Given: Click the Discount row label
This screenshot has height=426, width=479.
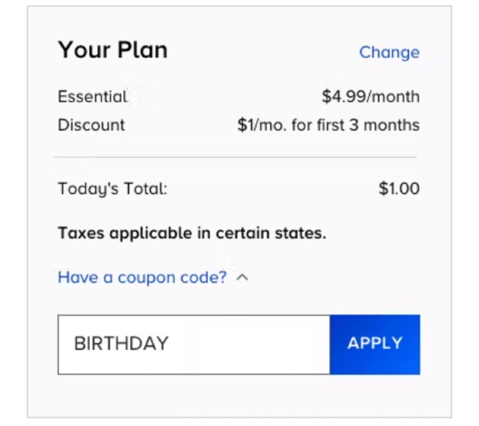Looking at the screenshot, I should (x=91, y=125).
